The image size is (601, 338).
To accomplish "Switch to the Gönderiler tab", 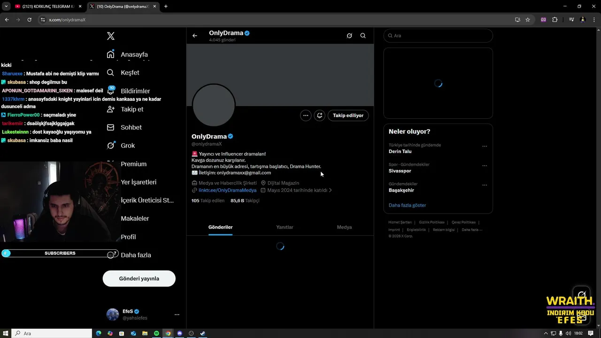I will (x=221, y=227).
